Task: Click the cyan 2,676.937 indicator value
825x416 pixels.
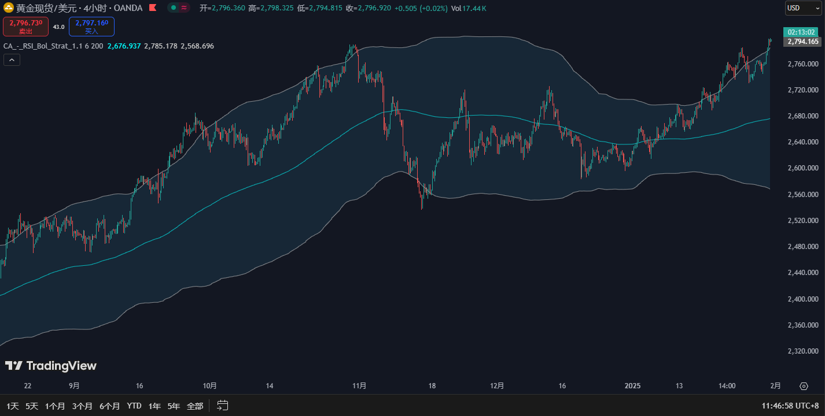Action: click(124, 46)
